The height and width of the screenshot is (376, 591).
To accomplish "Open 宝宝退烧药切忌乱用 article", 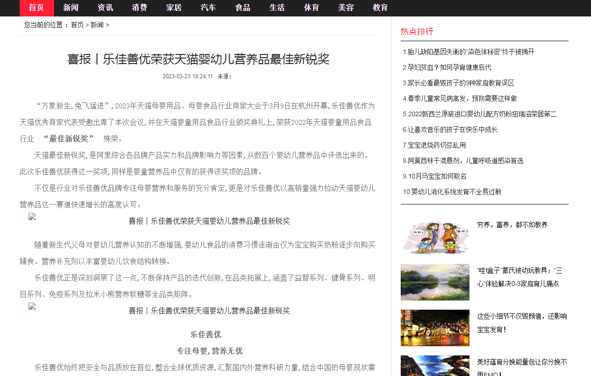I will [436, 145].
